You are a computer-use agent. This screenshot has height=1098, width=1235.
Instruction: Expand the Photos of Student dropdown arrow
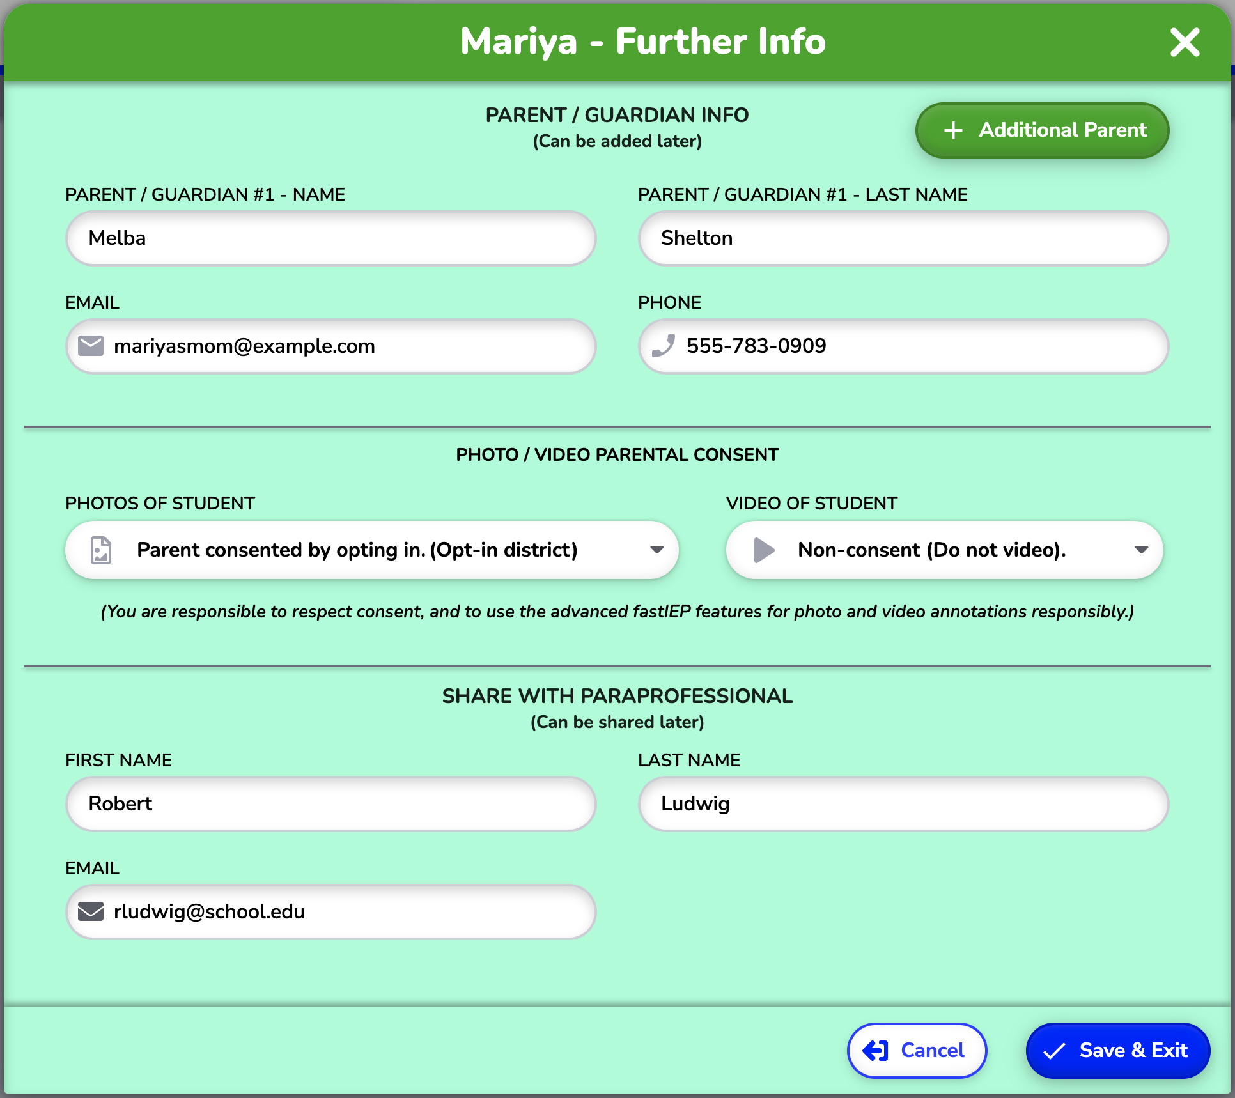(656, 550)
